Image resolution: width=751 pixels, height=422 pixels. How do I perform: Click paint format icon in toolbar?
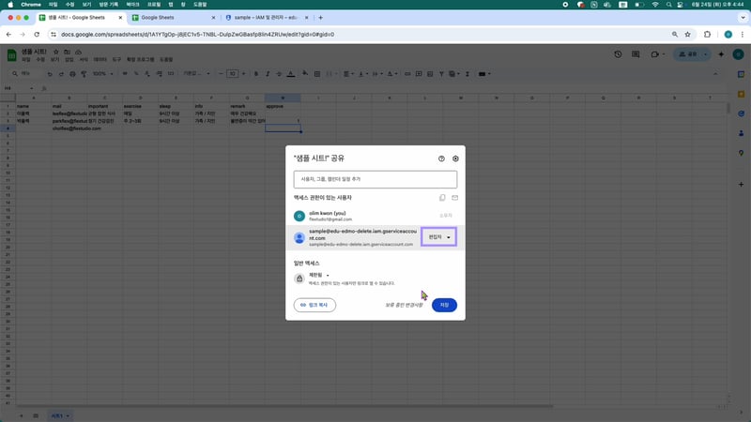(x=84, y=74)
